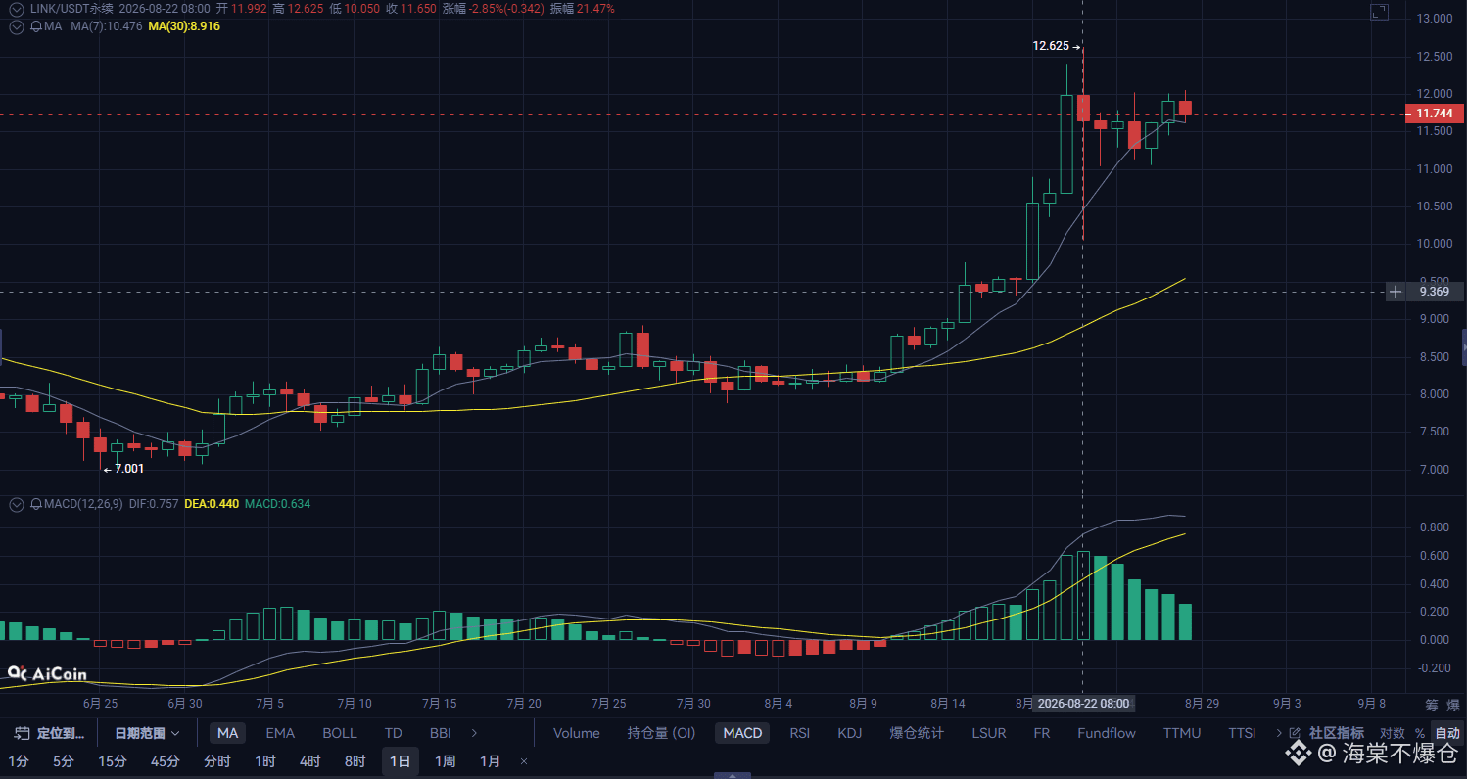Viewport: 1467px width, 779px height.
Task: Open 社区指标 community indicators
Action: tap(1336, 733)
